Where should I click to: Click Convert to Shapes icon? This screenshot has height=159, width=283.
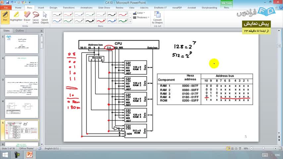tap(157, 17)
